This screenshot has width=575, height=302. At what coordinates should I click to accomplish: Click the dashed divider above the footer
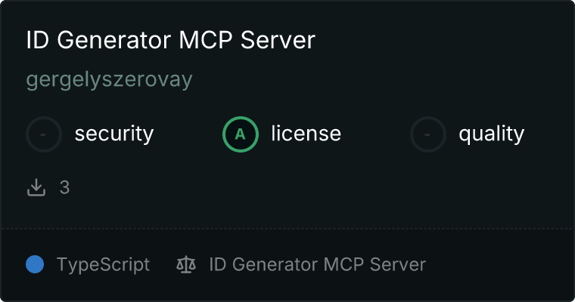[287, 229]
